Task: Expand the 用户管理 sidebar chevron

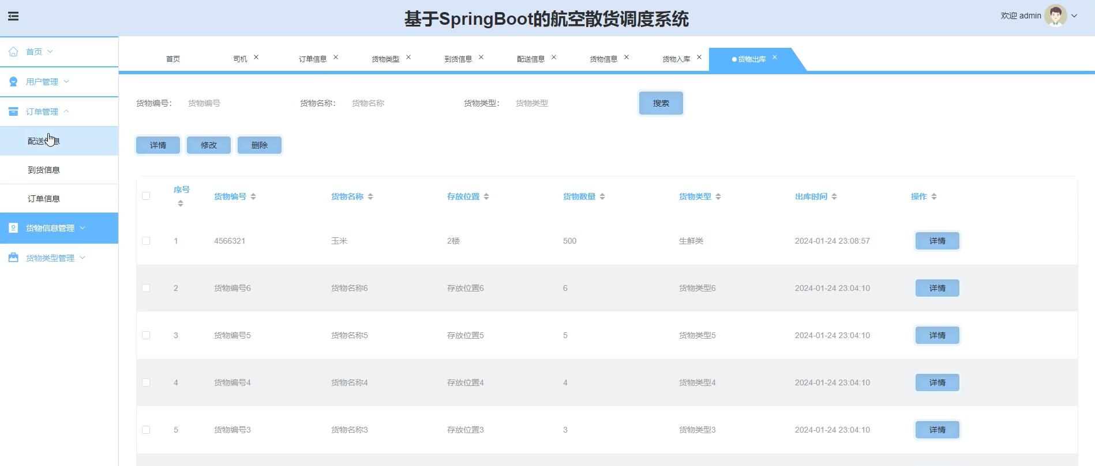Action: pos(66,81)
